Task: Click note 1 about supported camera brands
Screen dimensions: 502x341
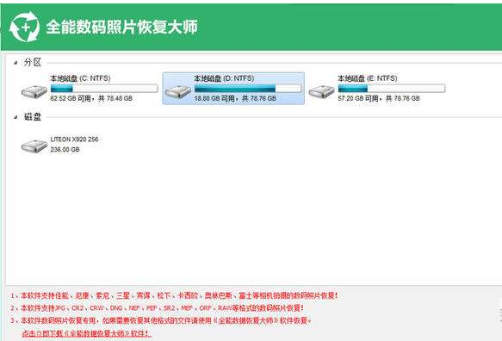Action: (x=174, y=295)
